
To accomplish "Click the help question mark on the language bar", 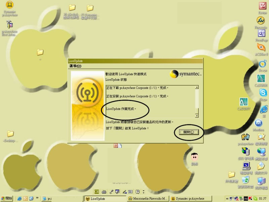I will tap(138, 192).
